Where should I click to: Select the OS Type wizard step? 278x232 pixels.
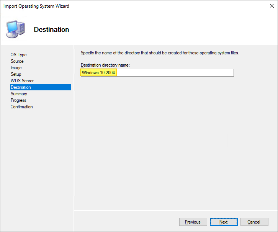point(19,55)
